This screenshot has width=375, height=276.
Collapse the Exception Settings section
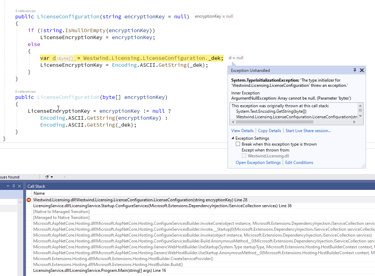click(x=233, y=138)
